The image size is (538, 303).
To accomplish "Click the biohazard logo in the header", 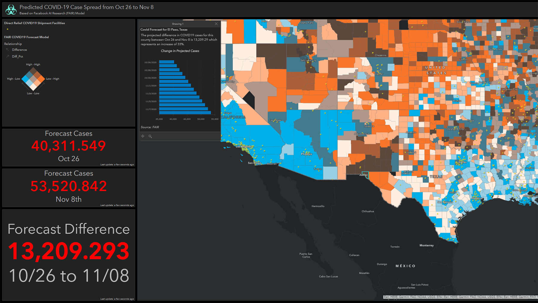I will click(x=11, y=10).
